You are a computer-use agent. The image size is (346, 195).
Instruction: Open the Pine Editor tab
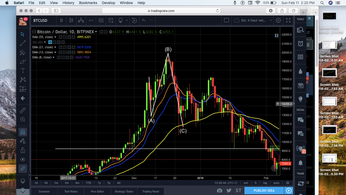coord(97,191)
